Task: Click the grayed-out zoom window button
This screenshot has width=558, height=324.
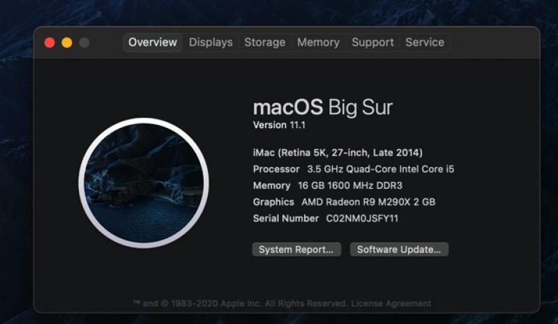Action: click(84, 43)
